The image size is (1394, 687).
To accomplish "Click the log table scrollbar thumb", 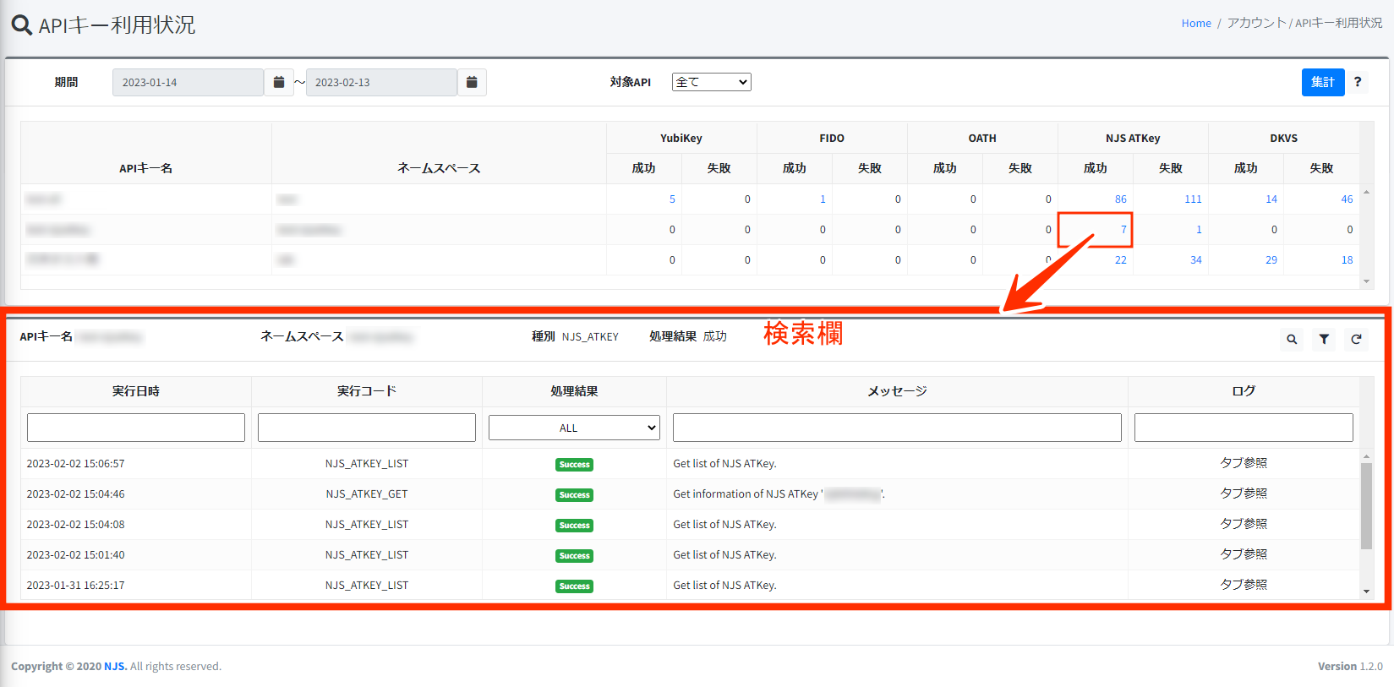I will [1366, 505].
